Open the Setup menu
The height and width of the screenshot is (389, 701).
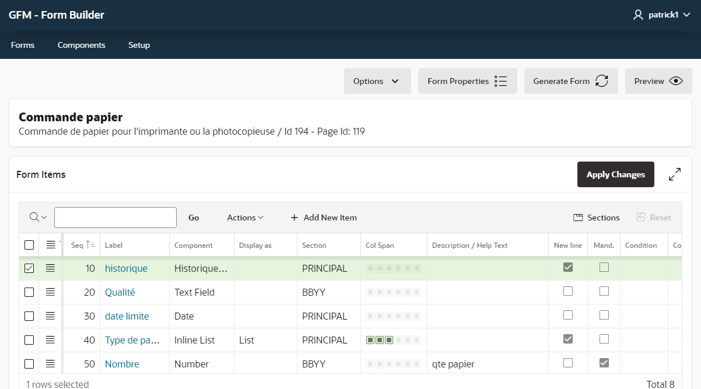tap(139, 45)
